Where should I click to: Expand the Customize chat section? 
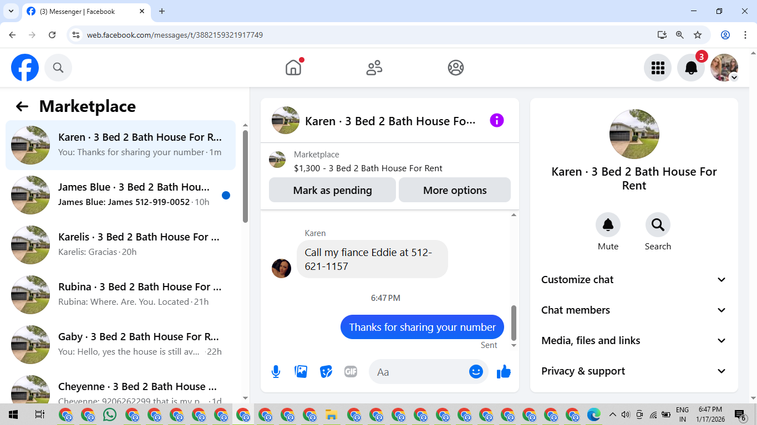[x=634, y=280]
